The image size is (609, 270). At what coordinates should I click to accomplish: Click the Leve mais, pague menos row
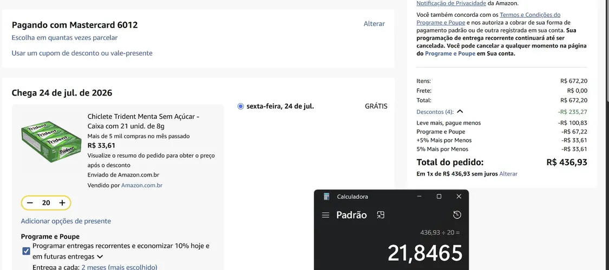tap(502, 123)
